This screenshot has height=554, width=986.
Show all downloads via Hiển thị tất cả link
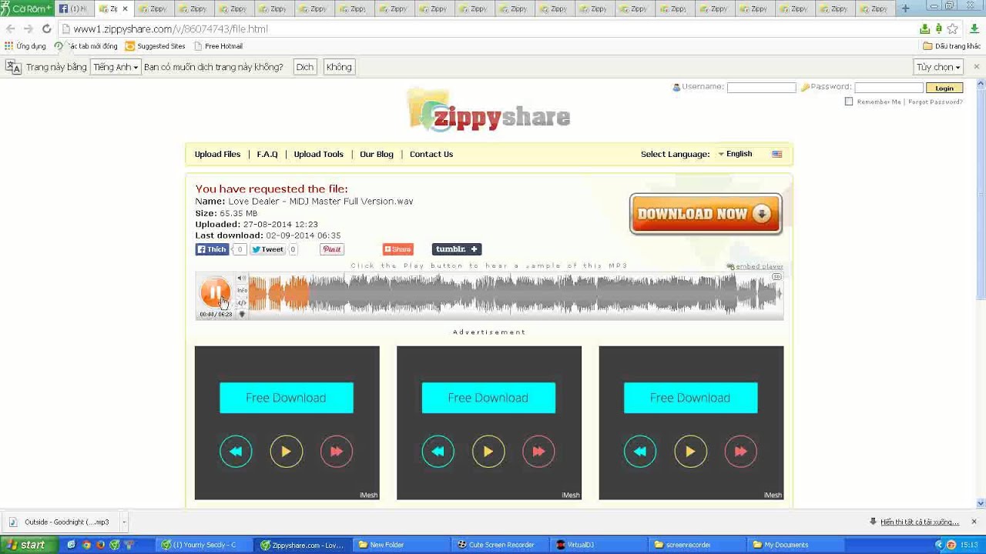920,522
